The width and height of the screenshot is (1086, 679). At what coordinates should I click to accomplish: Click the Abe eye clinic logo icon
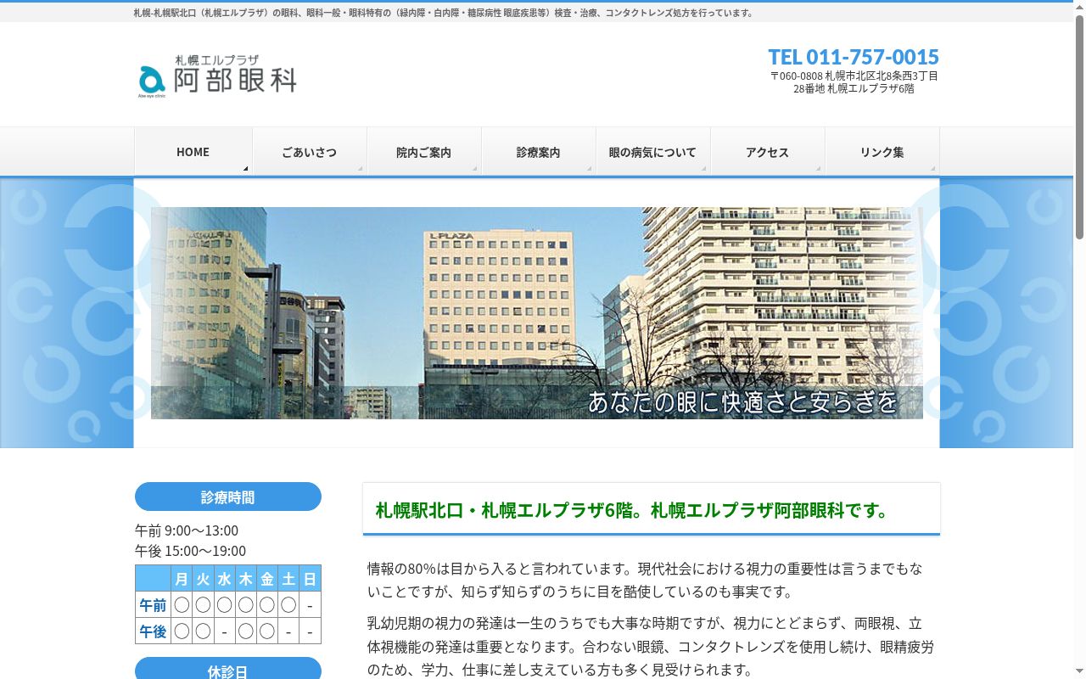(x=152, y=80)
